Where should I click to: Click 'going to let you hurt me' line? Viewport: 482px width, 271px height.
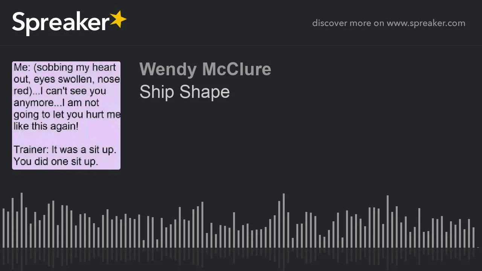point(67,114)
